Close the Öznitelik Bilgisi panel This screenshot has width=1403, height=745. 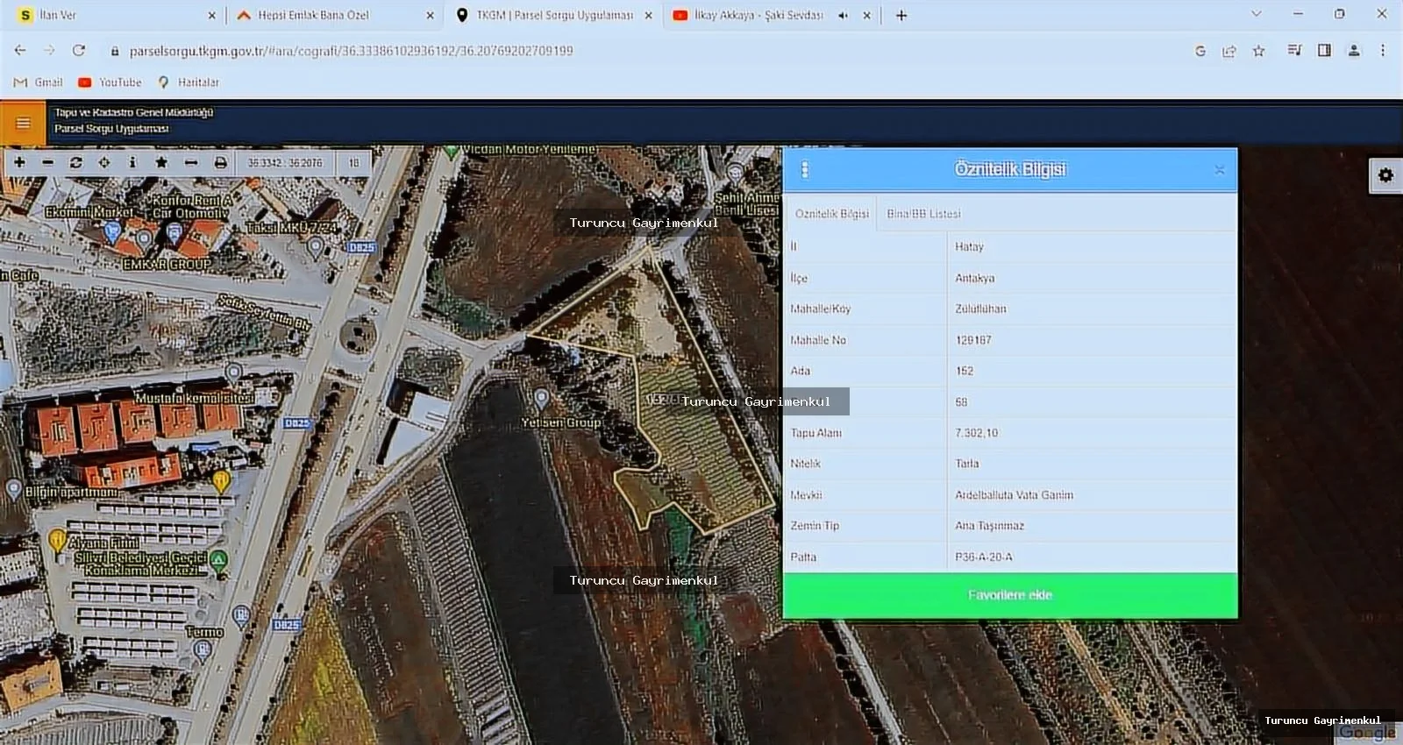1220,170
